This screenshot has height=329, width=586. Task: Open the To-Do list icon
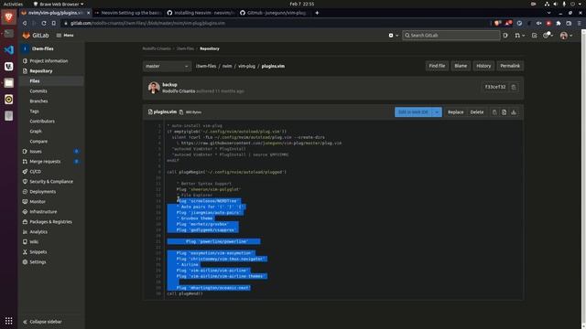click(535, 36)
